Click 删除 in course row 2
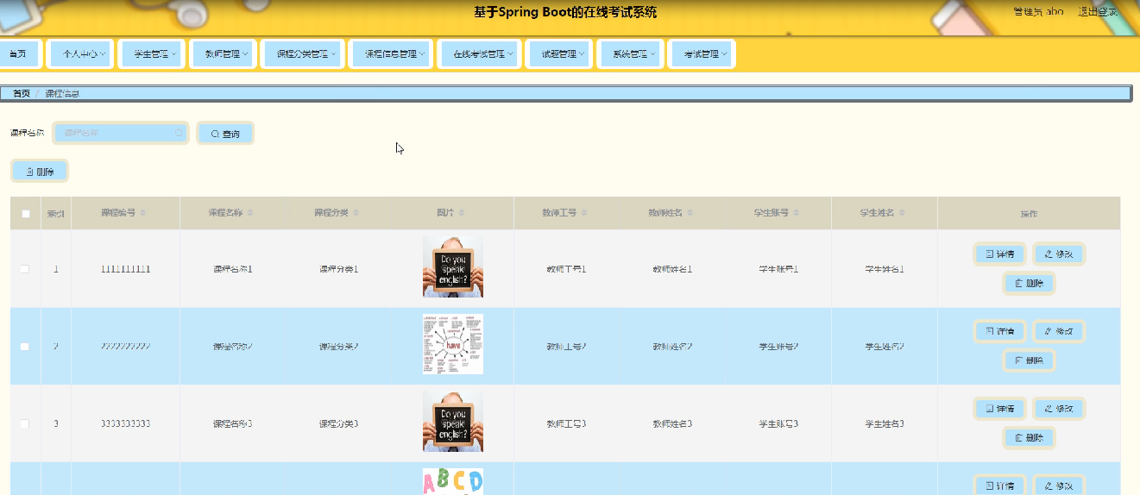The width and height of the screenshot is (1140, 495). point(1029,360)
